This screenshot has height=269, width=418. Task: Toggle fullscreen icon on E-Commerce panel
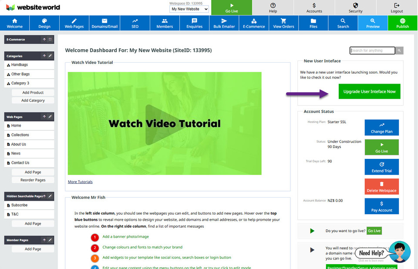pos(50,40)
